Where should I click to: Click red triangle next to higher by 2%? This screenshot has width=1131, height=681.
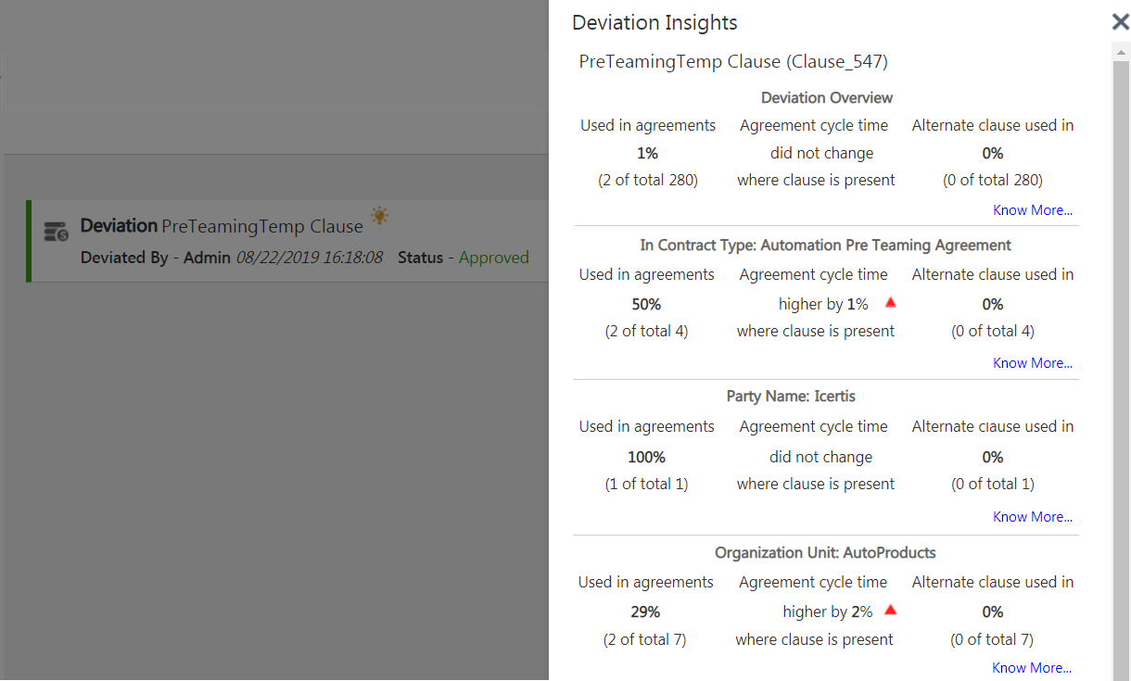pyautogui.click(x=890, y=610)
